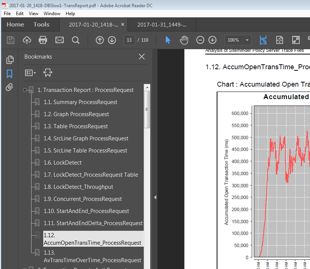Viewport: 310px width, 269px height.
Task: Open bookmark 1.7. LockDetect_ProcessRequest Table
Action: 91,174
